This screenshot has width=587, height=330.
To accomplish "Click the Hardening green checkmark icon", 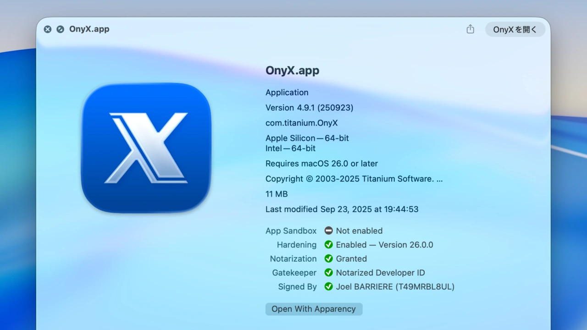I will click(329, 244).
